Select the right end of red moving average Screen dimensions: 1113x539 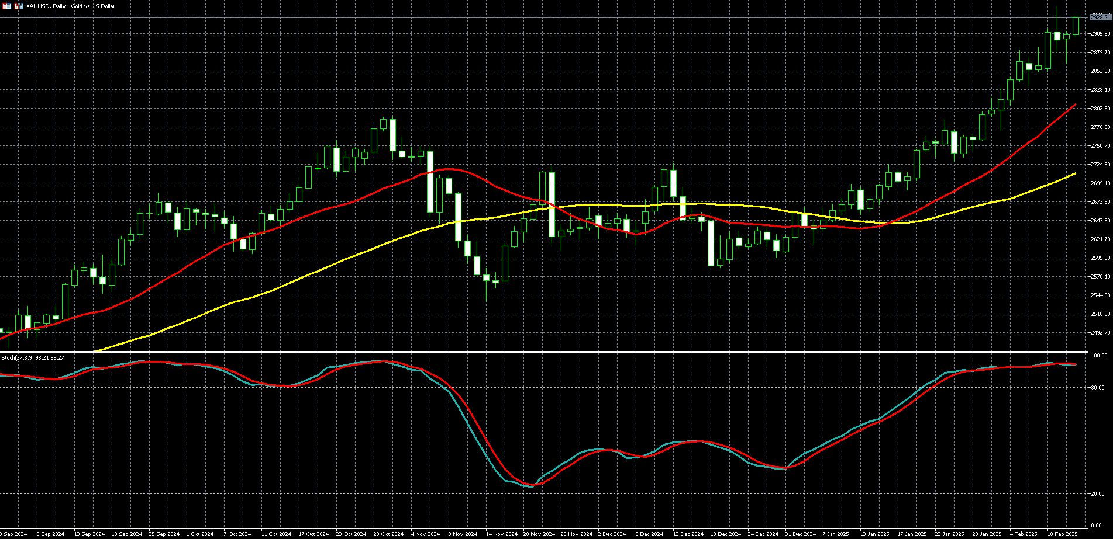[x=1075, y=105]
